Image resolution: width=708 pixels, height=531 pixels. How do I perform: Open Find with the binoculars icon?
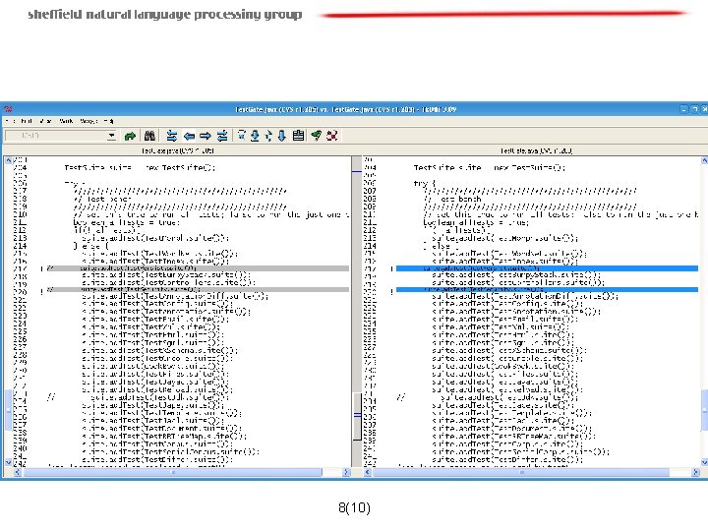tap(149, 136)
